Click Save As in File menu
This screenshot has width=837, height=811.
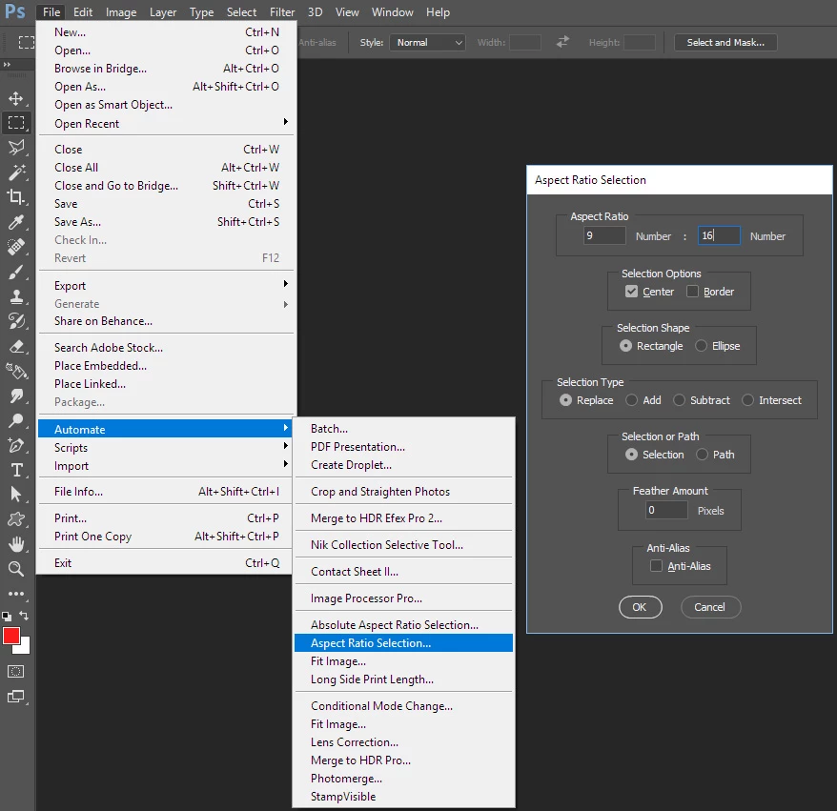166,221
